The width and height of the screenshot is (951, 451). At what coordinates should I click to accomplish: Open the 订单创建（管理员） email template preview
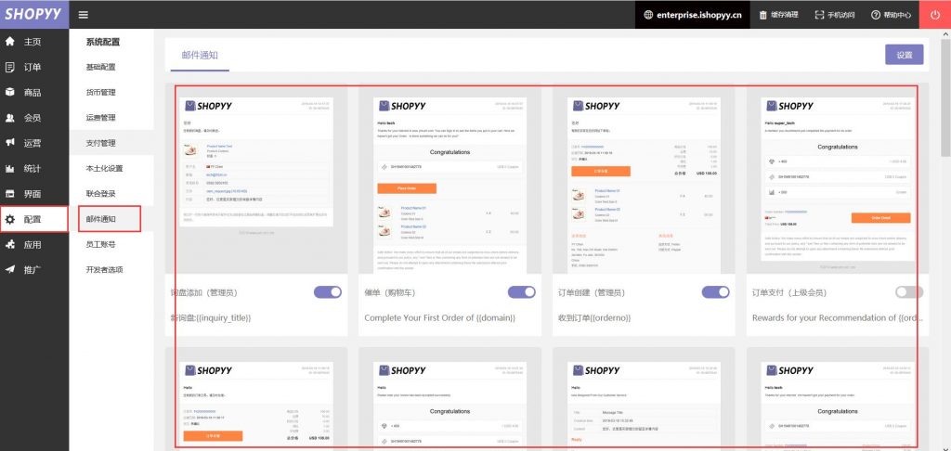[x=645, y=178]
